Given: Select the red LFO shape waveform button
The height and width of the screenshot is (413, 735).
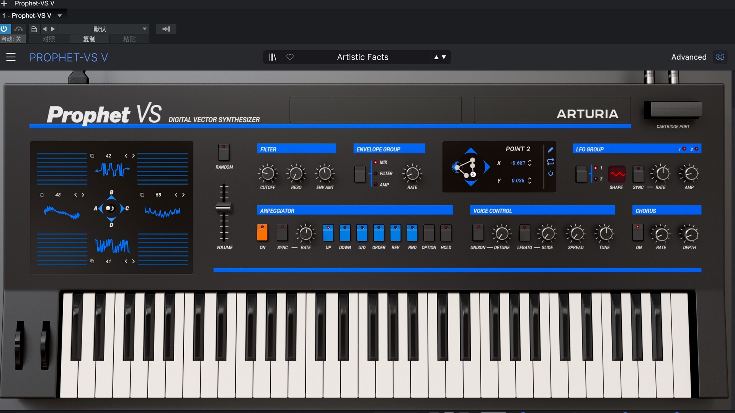Looking at the screenshot, I should tap(617, 174).
